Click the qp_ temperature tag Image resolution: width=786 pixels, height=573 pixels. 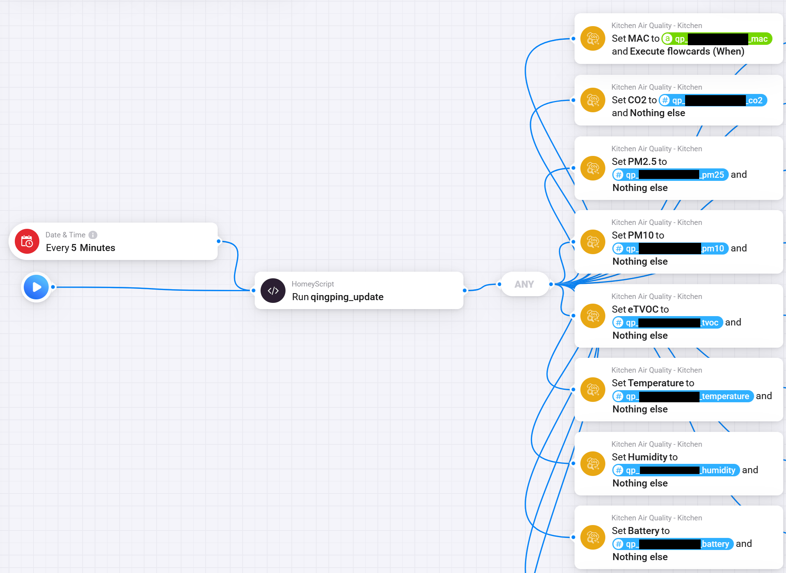pyautogui.click(x=682, y=396)
